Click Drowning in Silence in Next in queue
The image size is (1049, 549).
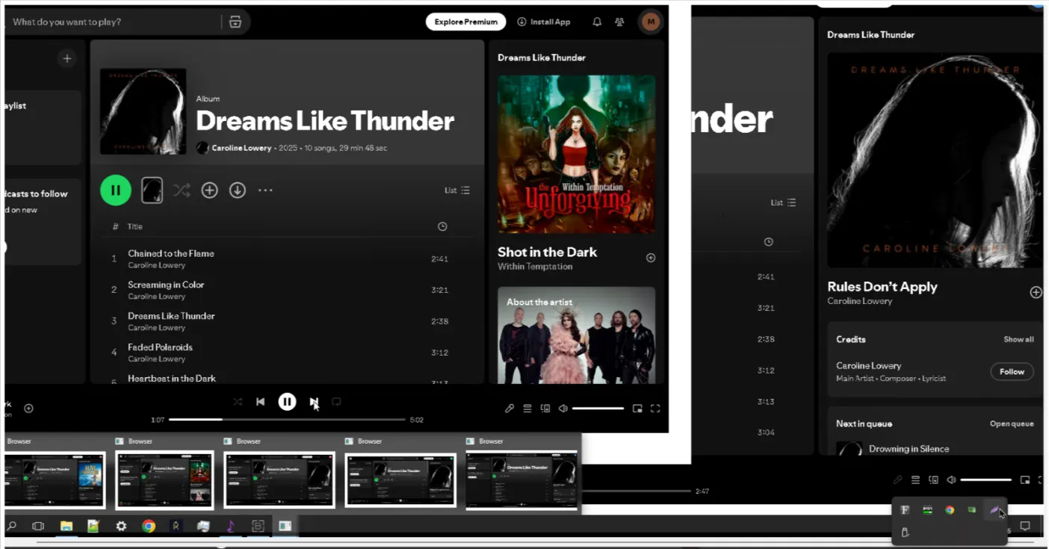[909, 449]
